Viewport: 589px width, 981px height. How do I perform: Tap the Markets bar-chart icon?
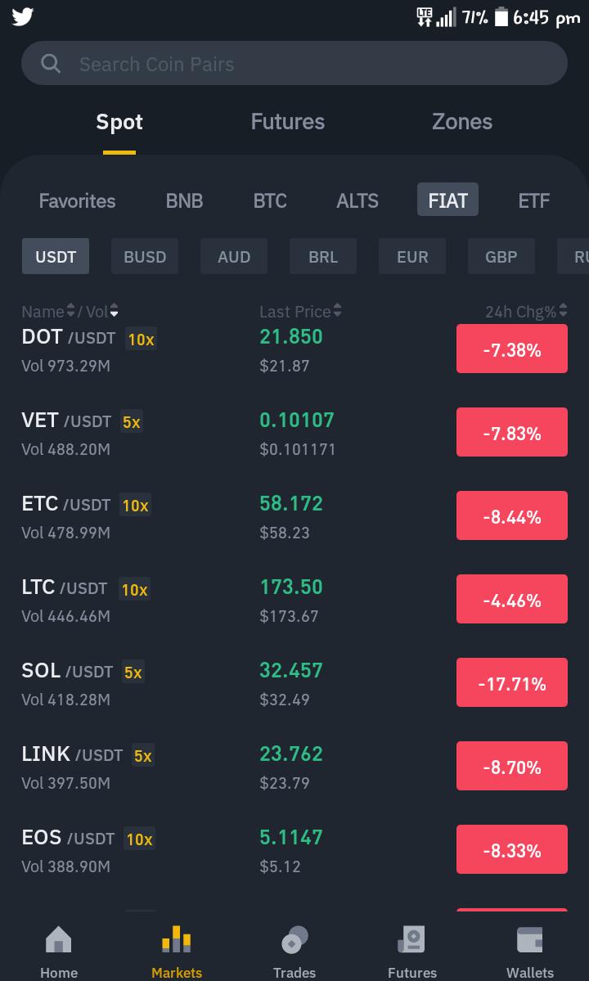pos(177,938)
